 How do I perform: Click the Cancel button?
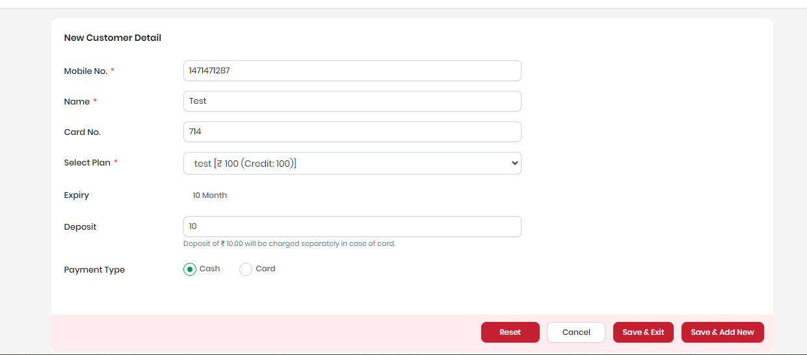tap(575, 332)
